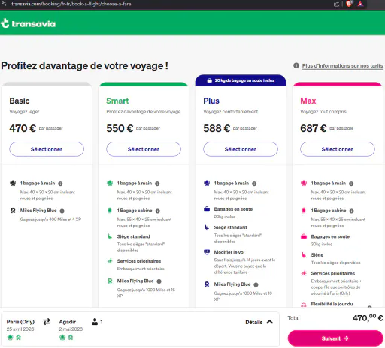Click the round-trip arrows icon in summary bar
This screenshot has height=348, width=385.
(47, 321)
